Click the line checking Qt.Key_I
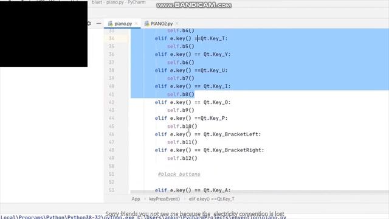The width and height of the screenshot is (389, 219). tap(193, 86)
